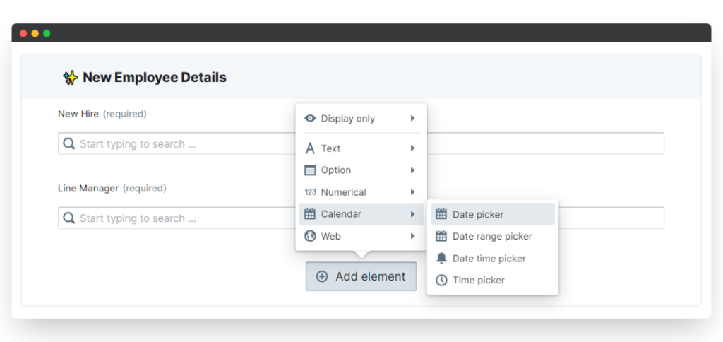
Task: Click the Option list icon
Action: [x=311, y=170]
